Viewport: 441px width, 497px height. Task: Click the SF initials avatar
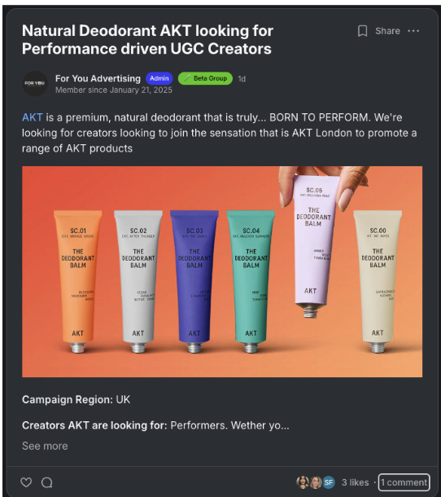329,482
